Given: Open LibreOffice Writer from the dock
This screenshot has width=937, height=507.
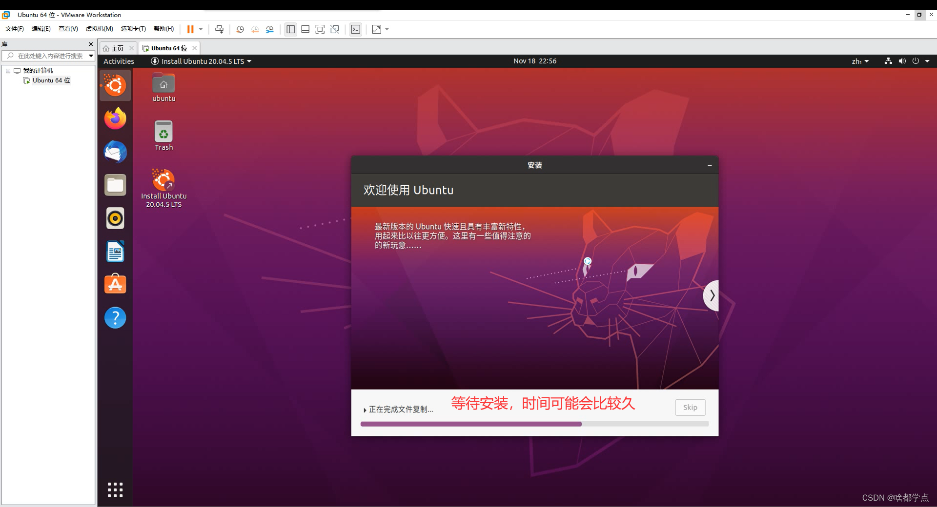Looking at the screenshot, I should point(115,252).
